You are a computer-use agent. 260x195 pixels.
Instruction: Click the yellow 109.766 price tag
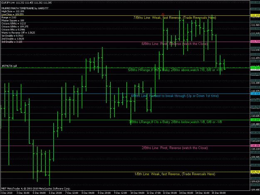click(255, 172)
